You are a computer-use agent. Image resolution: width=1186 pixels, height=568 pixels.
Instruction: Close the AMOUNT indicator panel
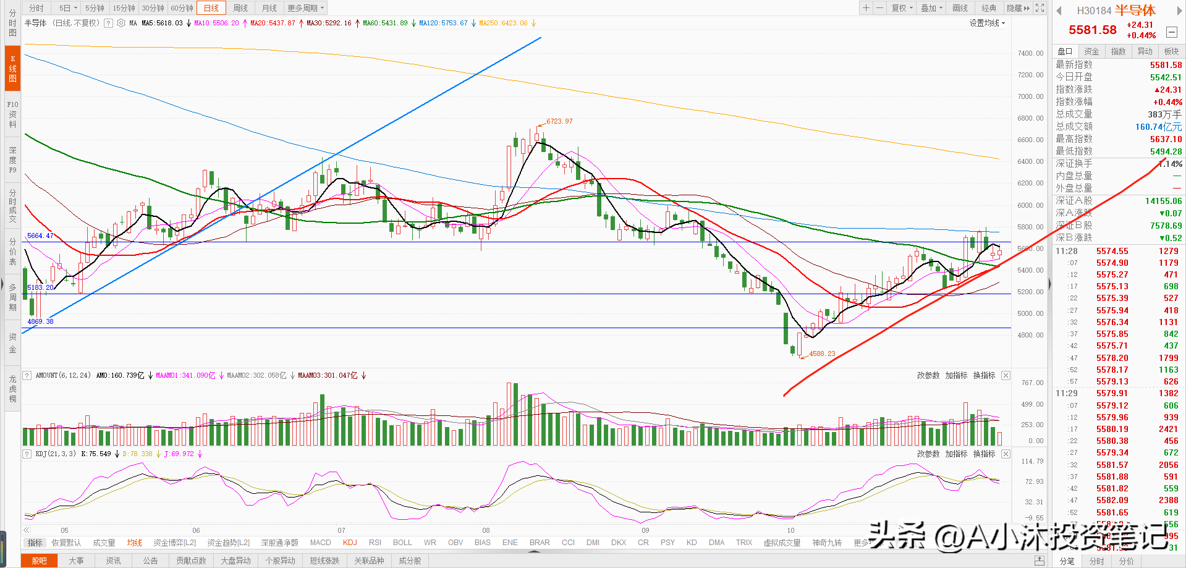tap(1006, 375)
